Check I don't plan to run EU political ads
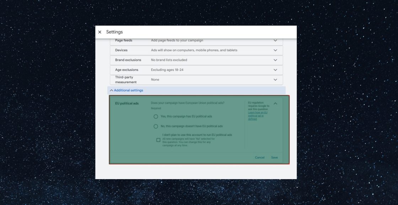This screenshot has height=205, width=398. tap(158, 140)
